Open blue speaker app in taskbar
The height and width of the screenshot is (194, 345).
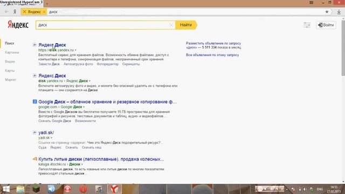[x=52, y=189]
